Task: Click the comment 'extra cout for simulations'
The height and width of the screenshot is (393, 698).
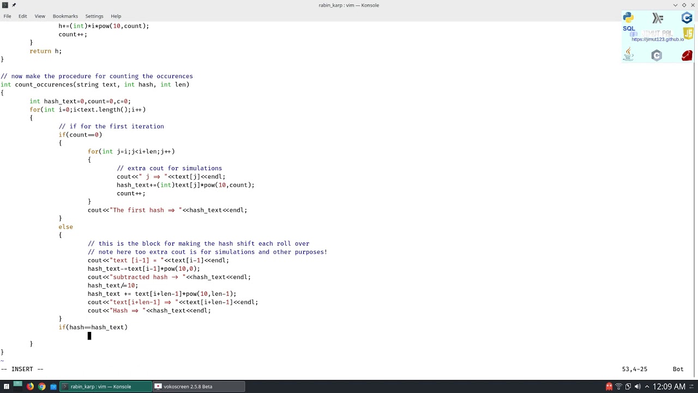Action: coord(169,168)
